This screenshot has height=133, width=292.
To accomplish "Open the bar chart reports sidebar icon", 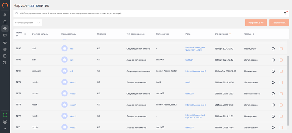I will tap(5, 49).
